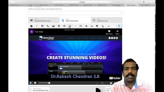Select the Text interaction tool
This screenshot has width=164, height=92.
(x=37, y=26)
